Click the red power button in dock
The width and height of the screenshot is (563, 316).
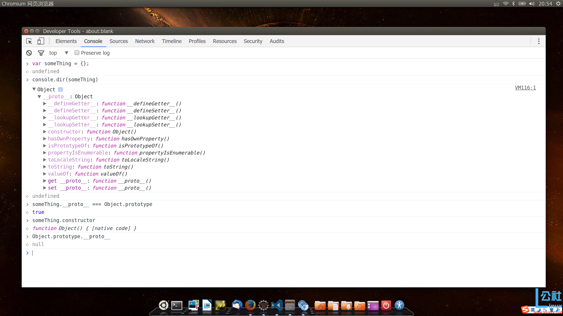click(386, 305)
